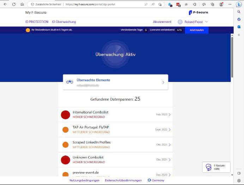The width and height of the screenshot is (244, 185).
Task: Open Datenschutzbestimmungen link
Action: click(123, 180)
